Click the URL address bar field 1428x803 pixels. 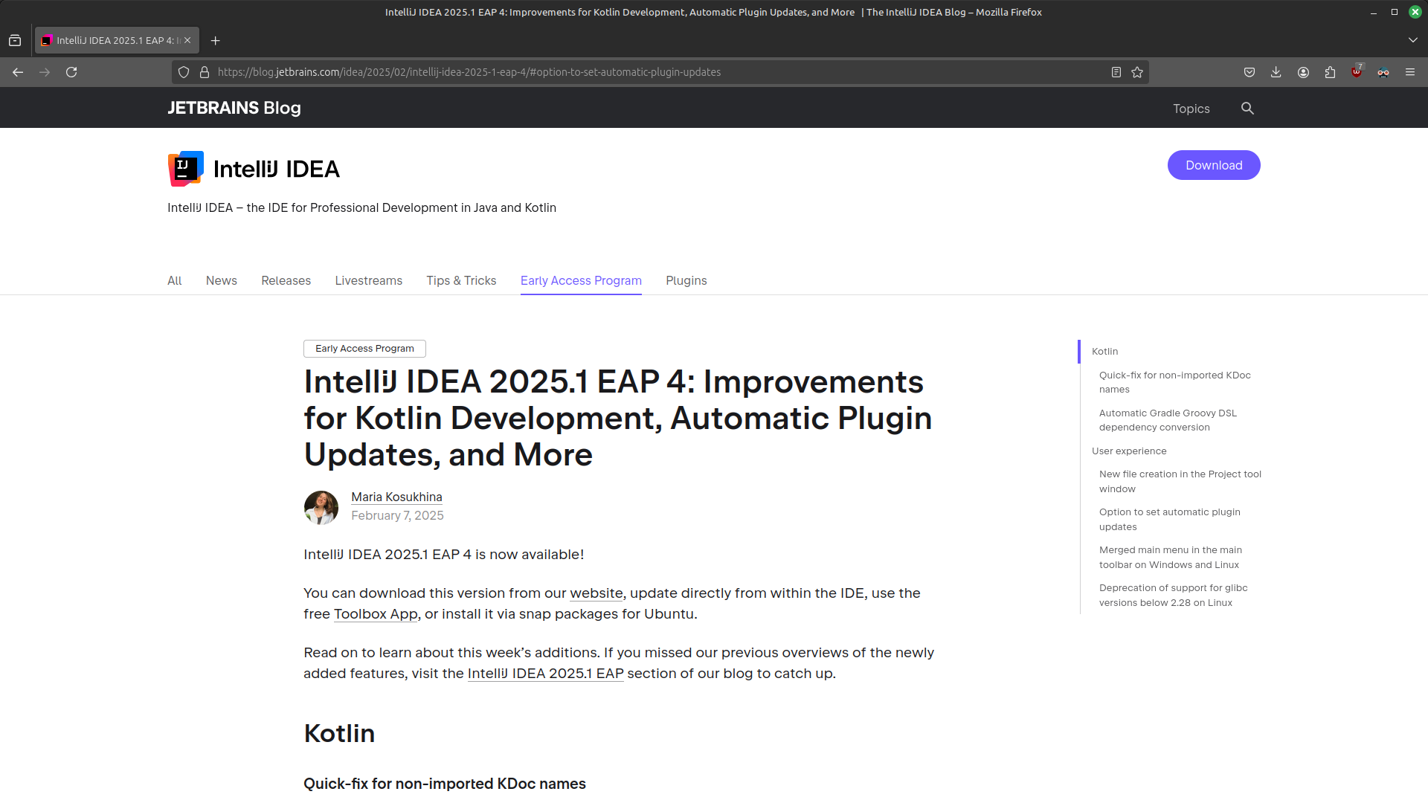660,72
